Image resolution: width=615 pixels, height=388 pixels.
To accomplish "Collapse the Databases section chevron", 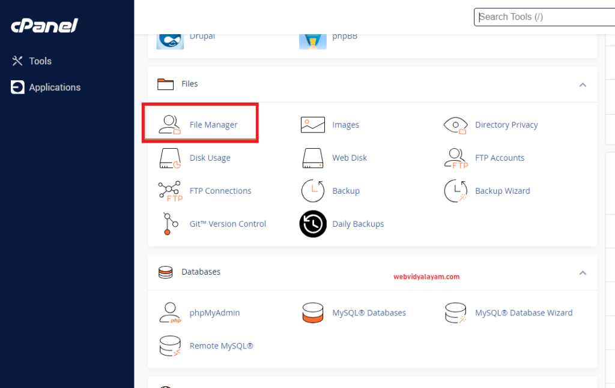I will 582,272.
